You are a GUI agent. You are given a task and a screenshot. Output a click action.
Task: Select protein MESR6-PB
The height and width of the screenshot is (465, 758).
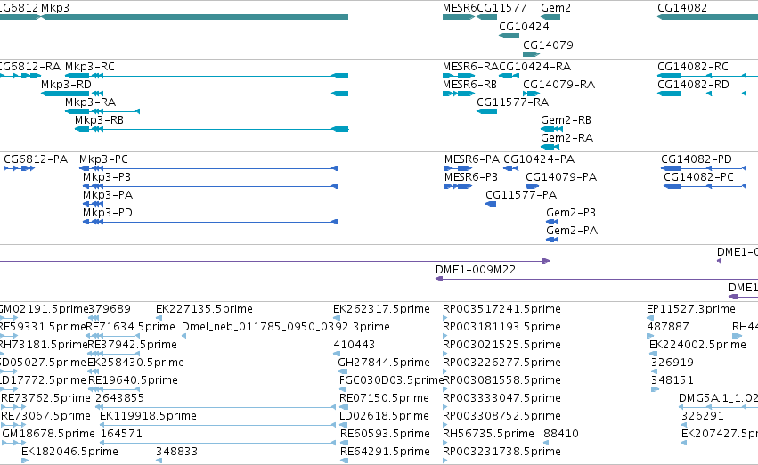pyautogui.click(x=459, y=186)
